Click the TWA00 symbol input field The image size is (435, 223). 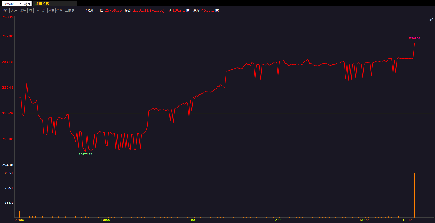tap(11, 4)
